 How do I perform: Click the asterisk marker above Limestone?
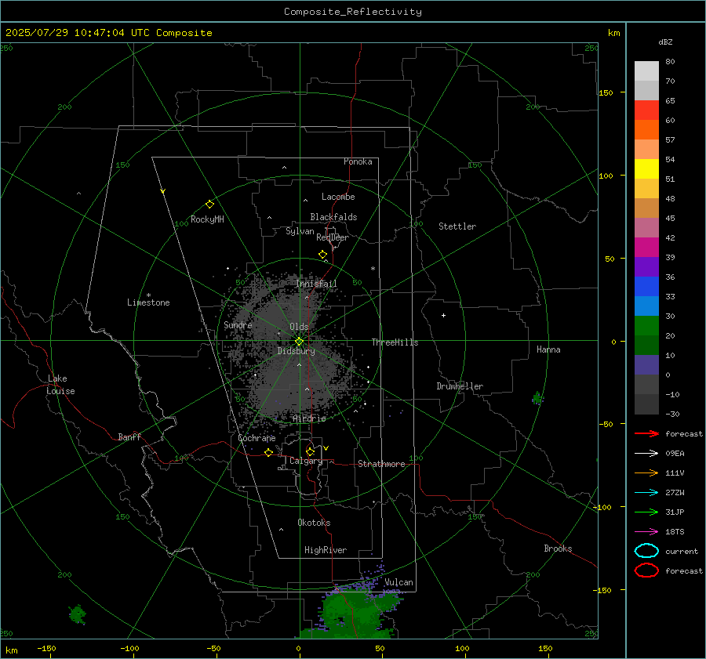coord(148,295)
